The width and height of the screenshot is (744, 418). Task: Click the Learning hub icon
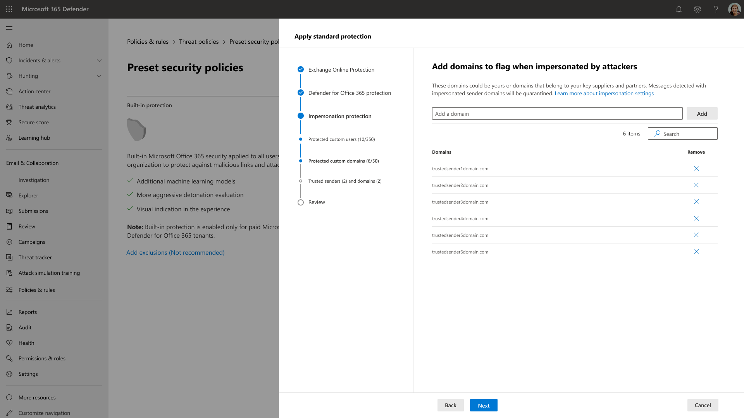[9, 138]
